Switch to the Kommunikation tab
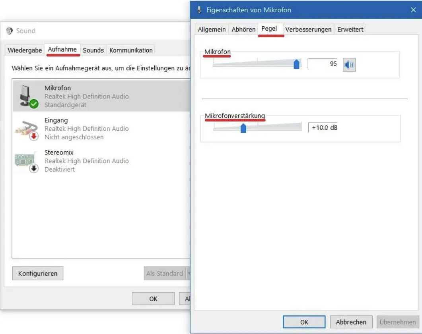This screenshot has height=334, width=422. (131, 50)
